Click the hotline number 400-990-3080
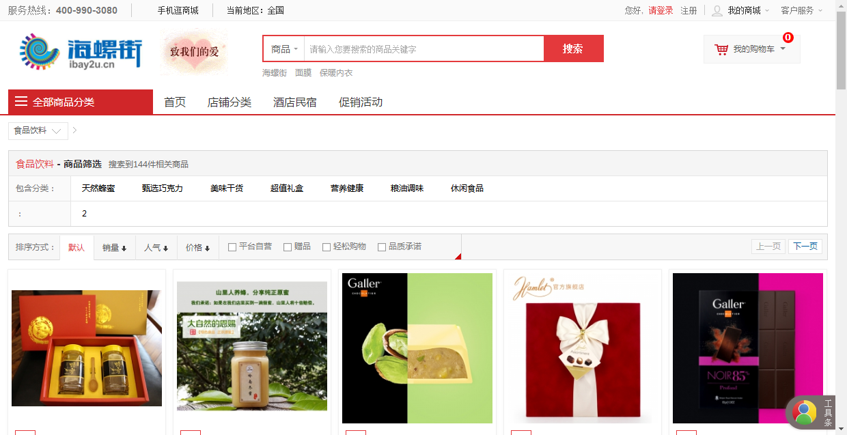 (x=87, y=10)
